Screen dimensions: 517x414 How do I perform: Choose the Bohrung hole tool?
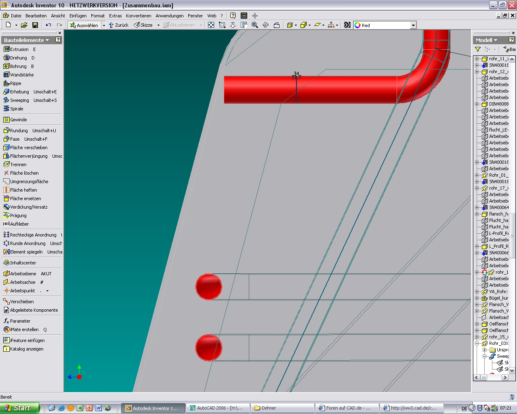[x=18, y=66]
